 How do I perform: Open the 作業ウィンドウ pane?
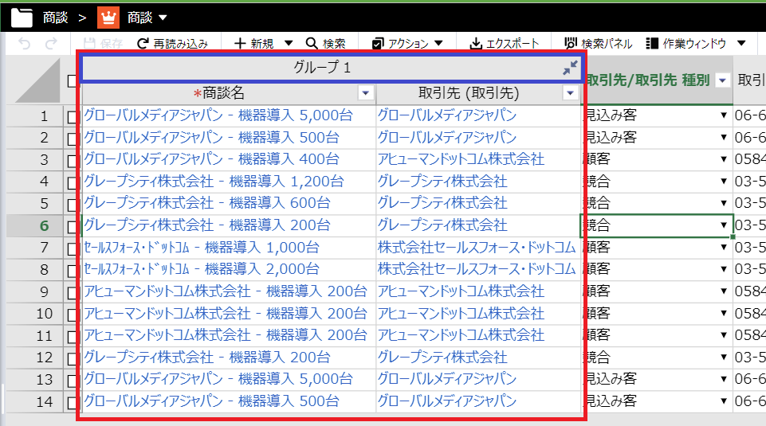click(x=685, y=44)
